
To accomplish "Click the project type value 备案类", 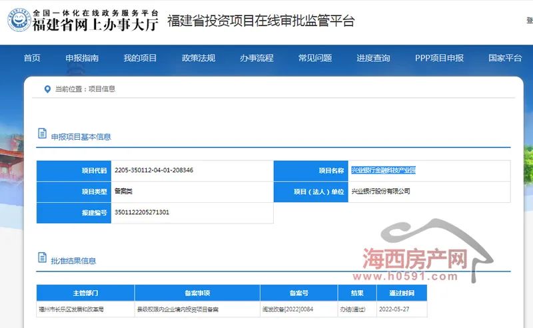I will coord(123,191).
